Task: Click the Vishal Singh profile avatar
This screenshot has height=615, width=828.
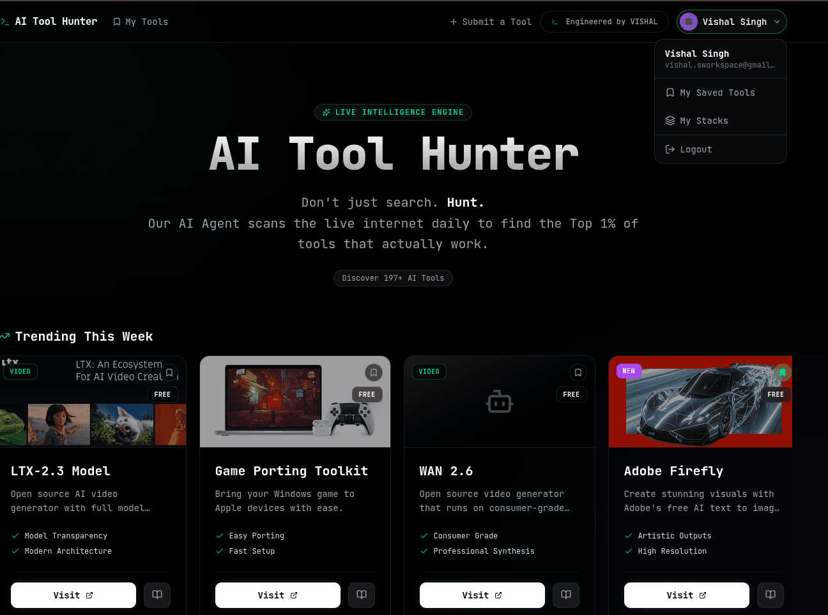Action: coord(689,22)
